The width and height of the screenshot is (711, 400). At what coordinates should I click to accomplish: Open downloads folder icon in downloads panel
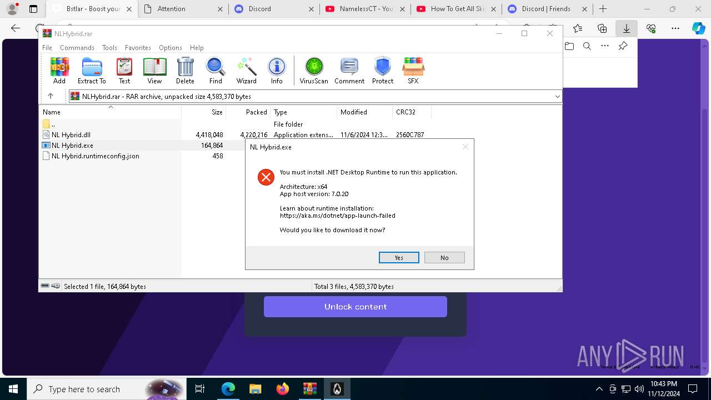coord(569,46)
